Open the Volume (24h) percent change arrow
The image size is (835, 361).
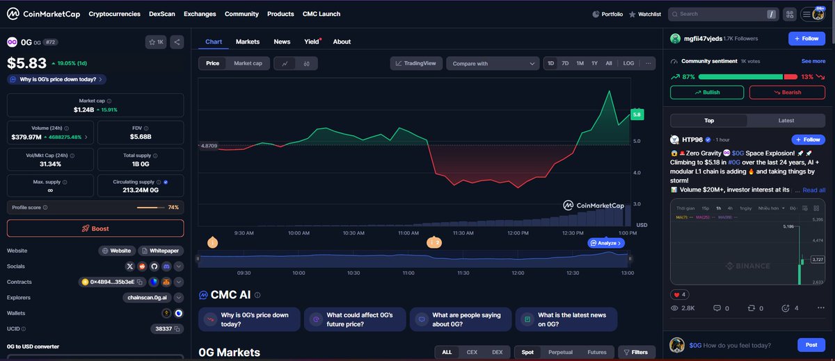86,137
